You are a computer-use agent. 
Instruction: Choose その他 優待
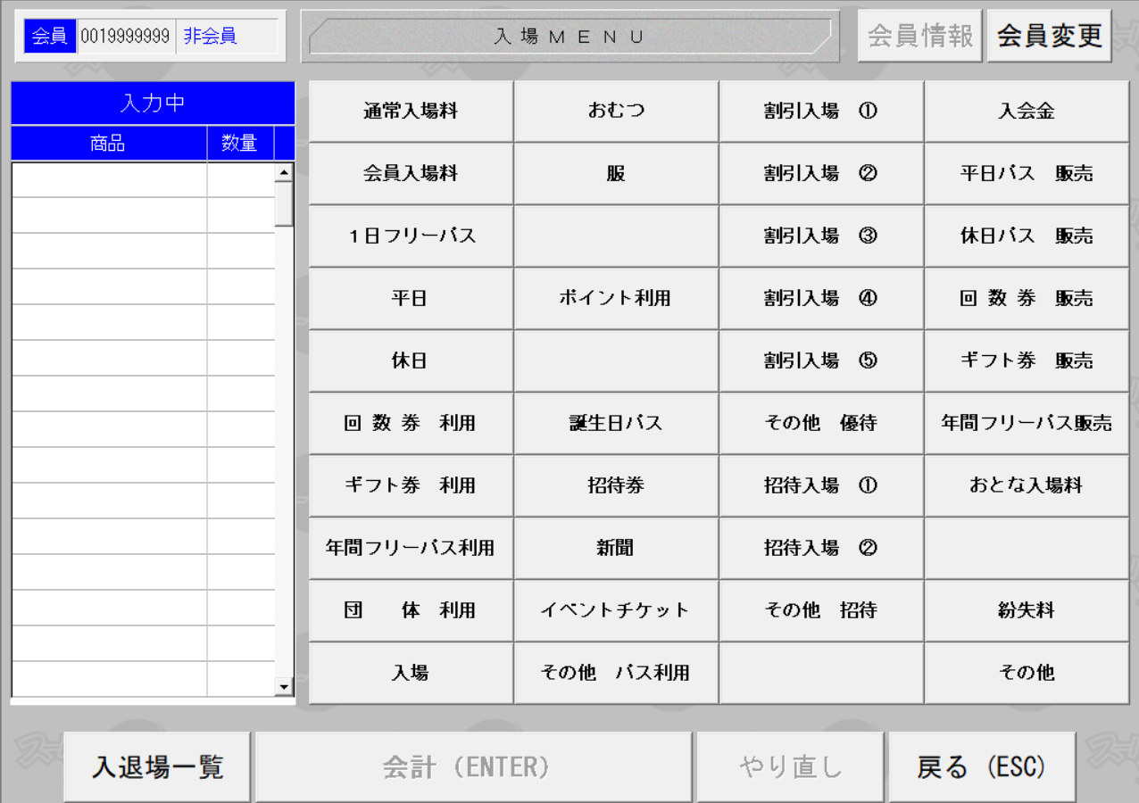pyautogui.click(x=821, y=424)
